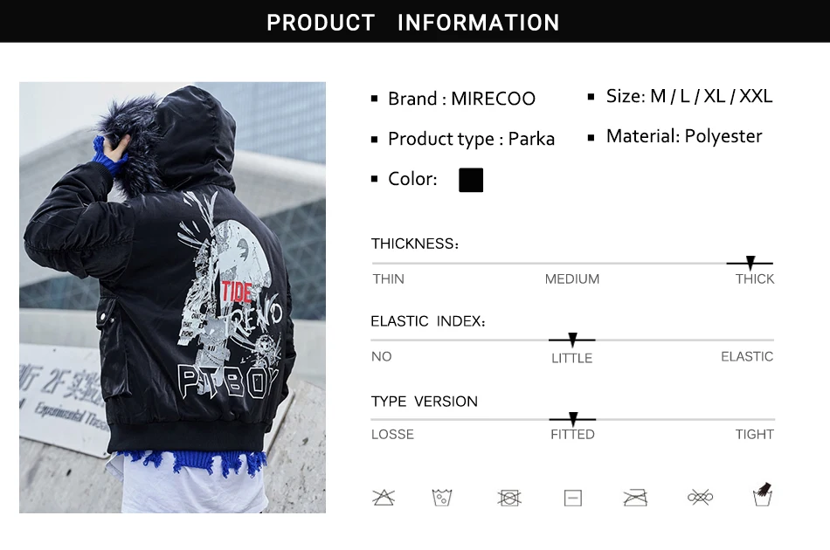Click the Size: M / L / XL / XXL text
Viewport: 830px width, 550px height.
[689, 96]
